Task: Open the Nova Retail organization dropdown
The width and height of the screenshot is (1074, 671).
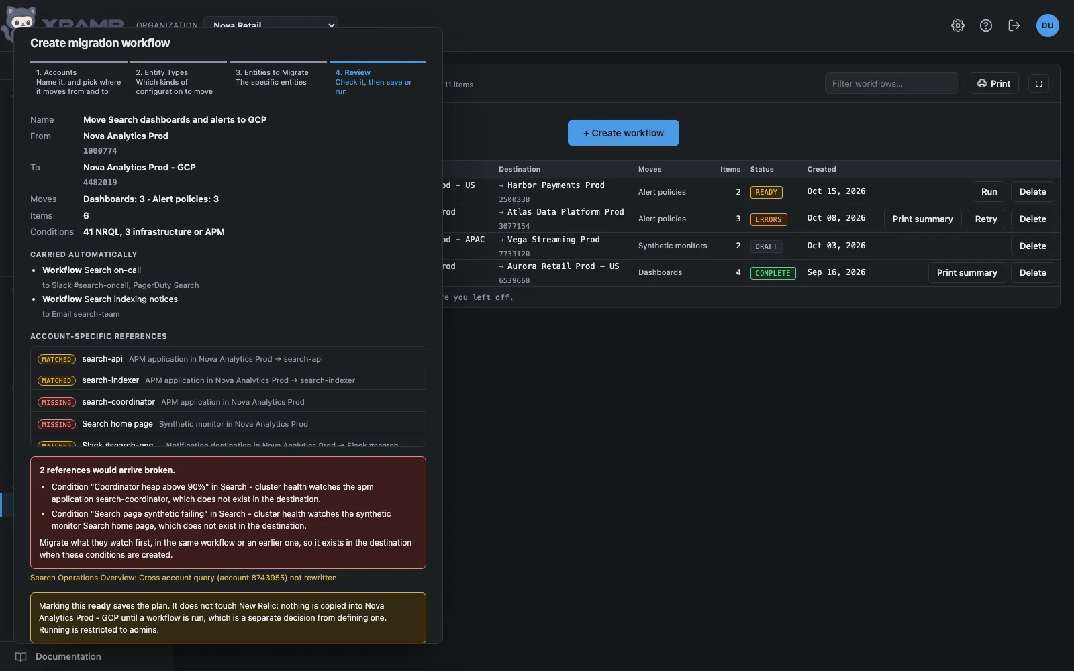Action: (x=271, y=25)
